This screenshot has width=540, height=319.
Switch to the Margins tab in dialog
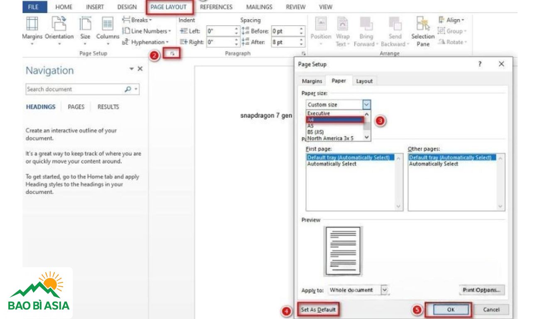point(312,81)
